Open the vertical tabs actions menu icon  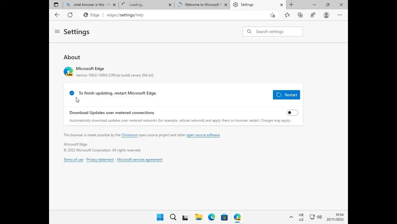pos(56,5)
